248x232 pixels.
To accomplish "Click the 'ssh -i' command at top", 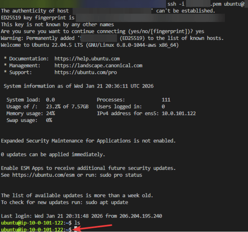I will (176, 4).
